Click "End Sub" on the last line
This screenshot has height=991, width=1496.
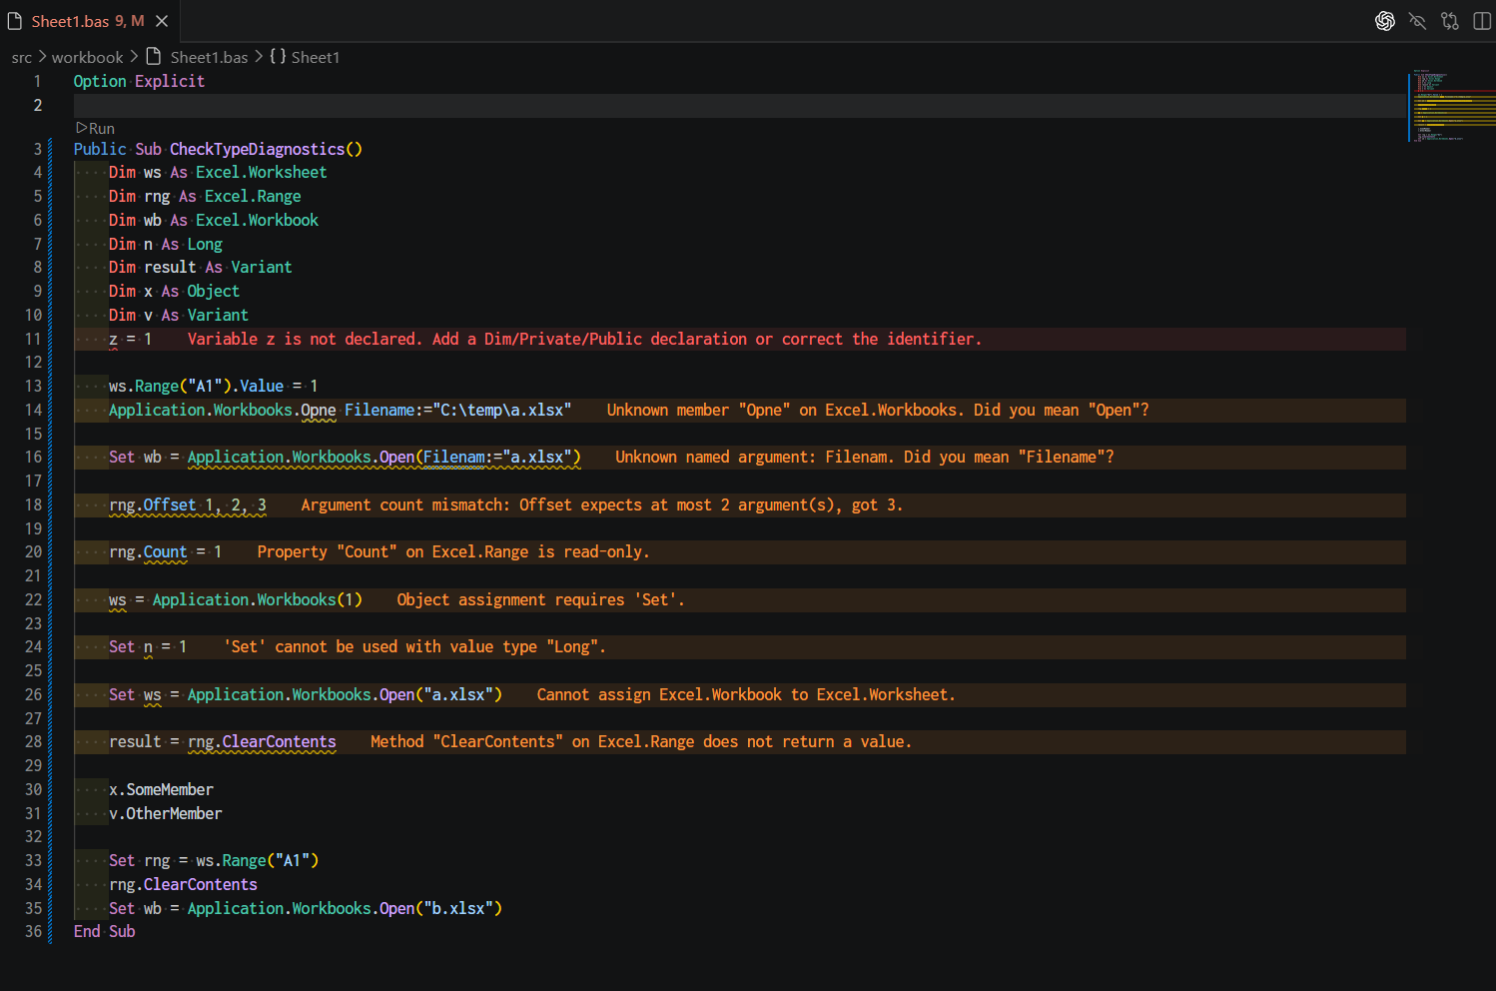click(x=104, y=932)
